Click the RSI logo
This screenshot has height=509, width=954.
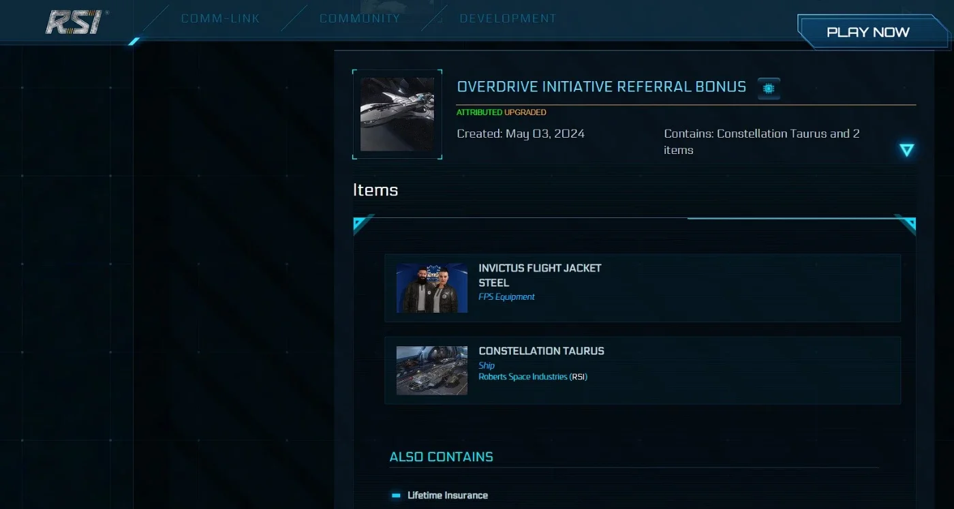click(x=76, y=21)
